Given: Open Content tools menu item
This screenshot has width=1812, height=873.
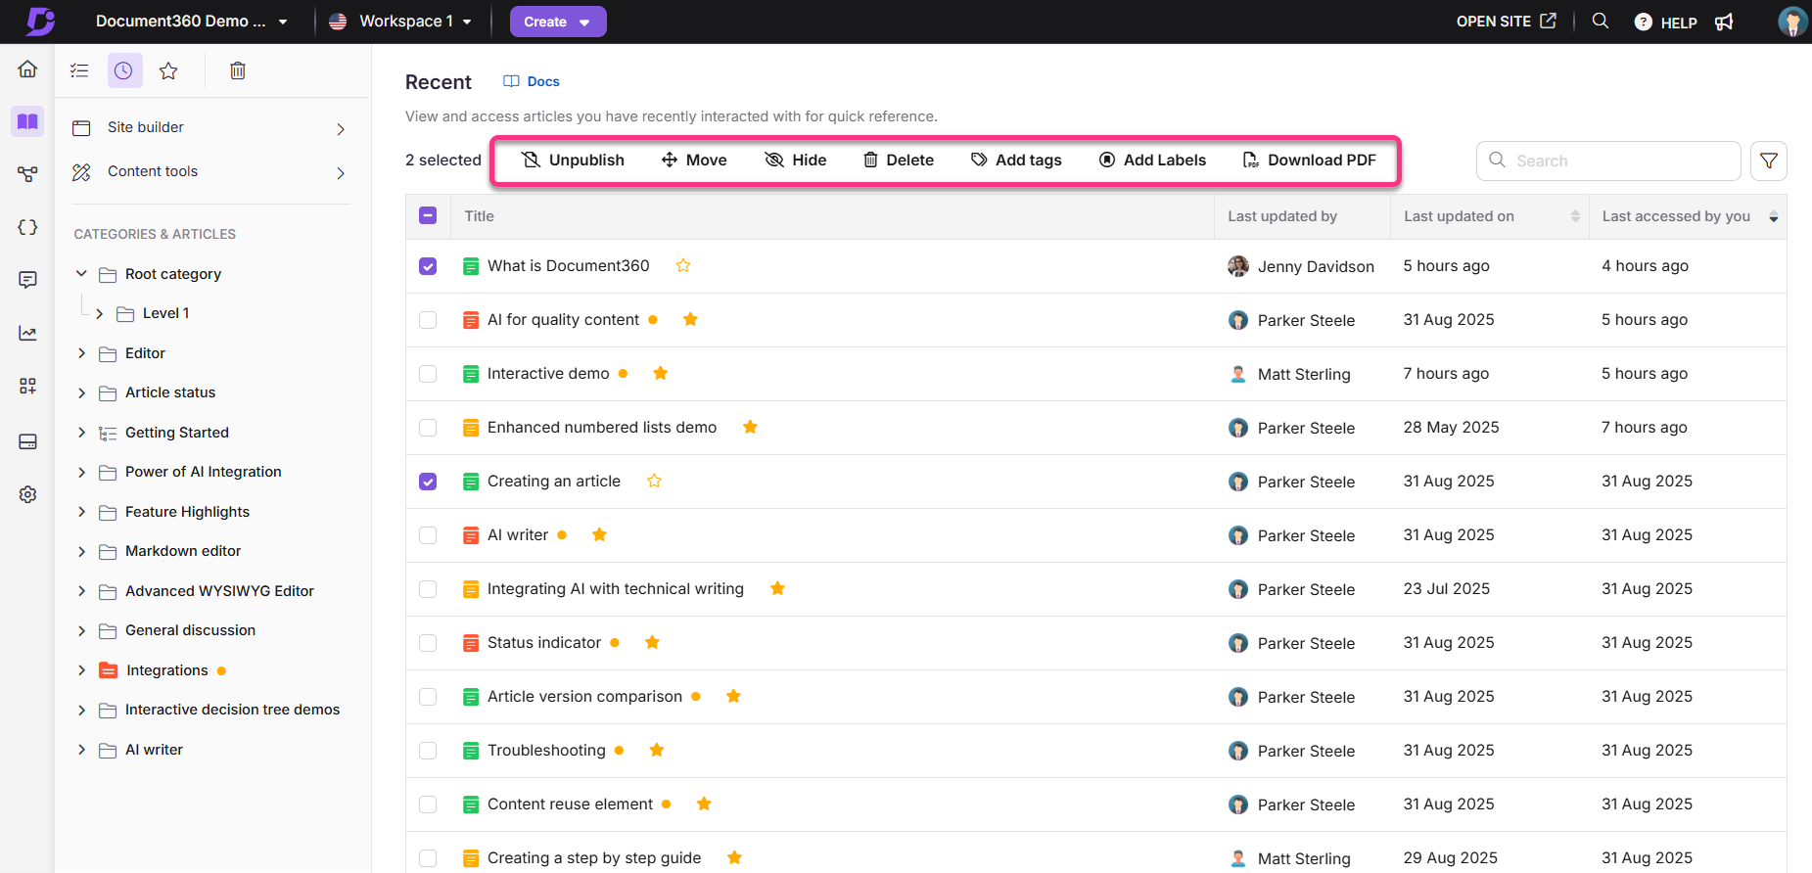Looking at the screenshot, I should [210, 171].
